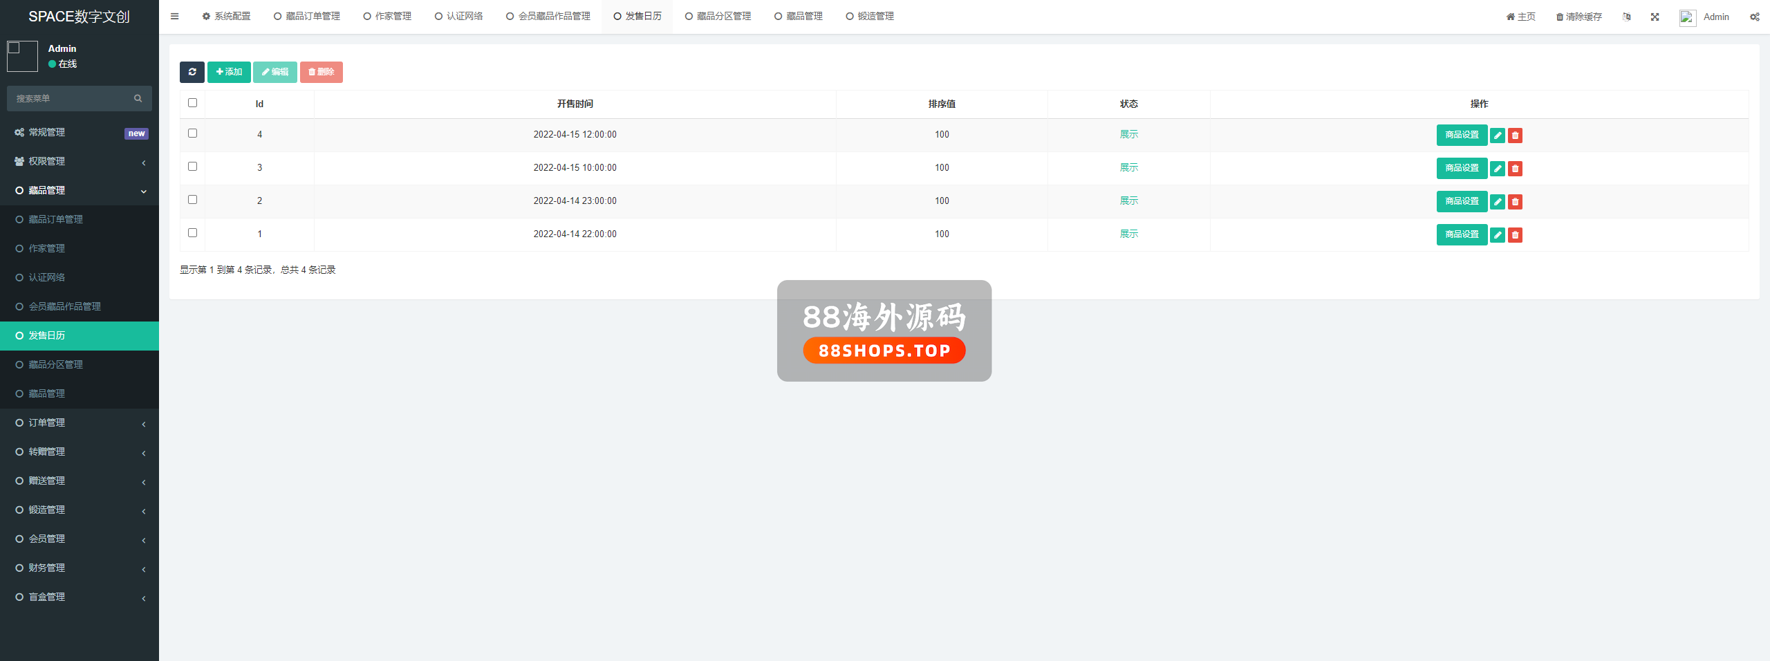Open 作家管理 in the sidebar submenu
The width and height of the screenshot is (1770, 661).
coord(47,249)
